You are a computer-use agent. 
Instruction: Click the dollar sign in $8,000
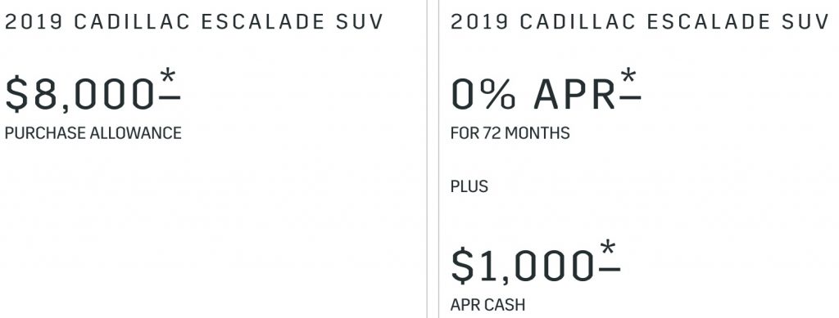(x=16, y=95)
